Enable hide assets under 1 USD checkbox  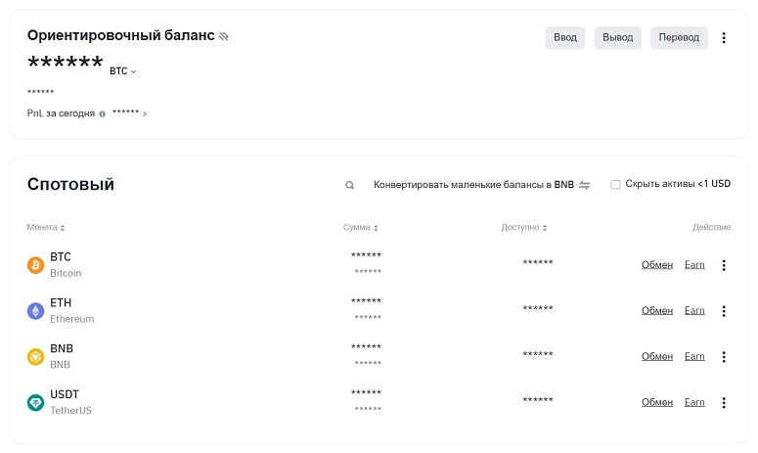coord(615,184)
